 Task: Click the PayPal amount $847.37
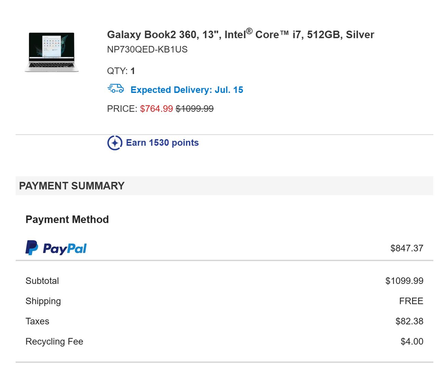point(407,248)
